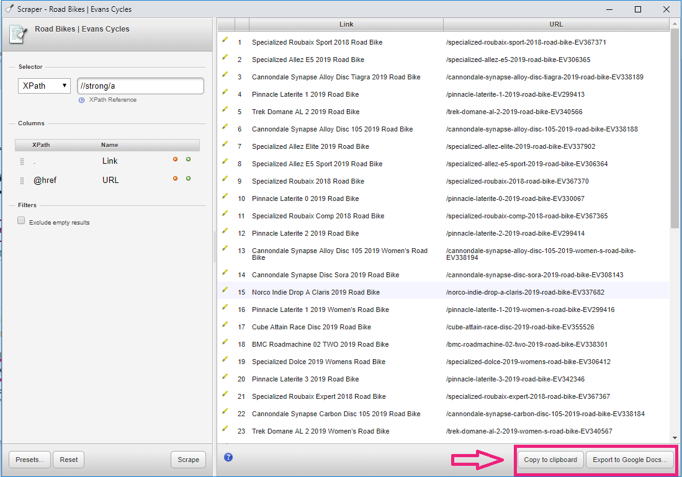Screen dimensions: 682x477
Task: Select Cannondale Synapse Disc Sora 2019 row text
Action: click(x=325, y=275)
